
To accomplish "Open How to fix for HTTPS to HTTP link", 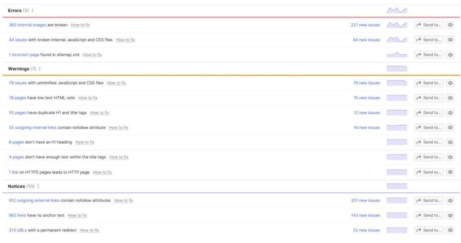I will point(102,172).
